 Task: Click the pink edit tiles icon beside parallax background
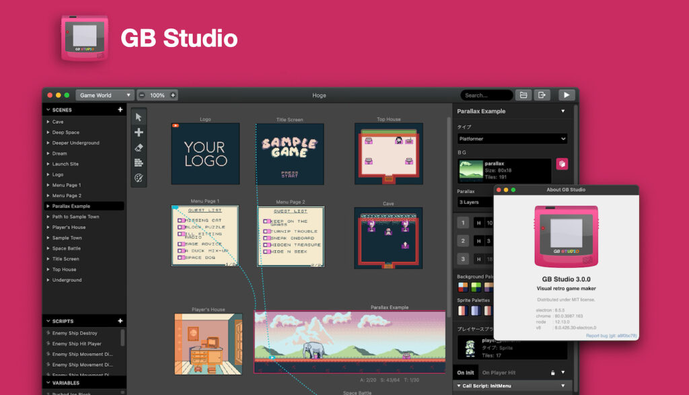click(562, 164)
